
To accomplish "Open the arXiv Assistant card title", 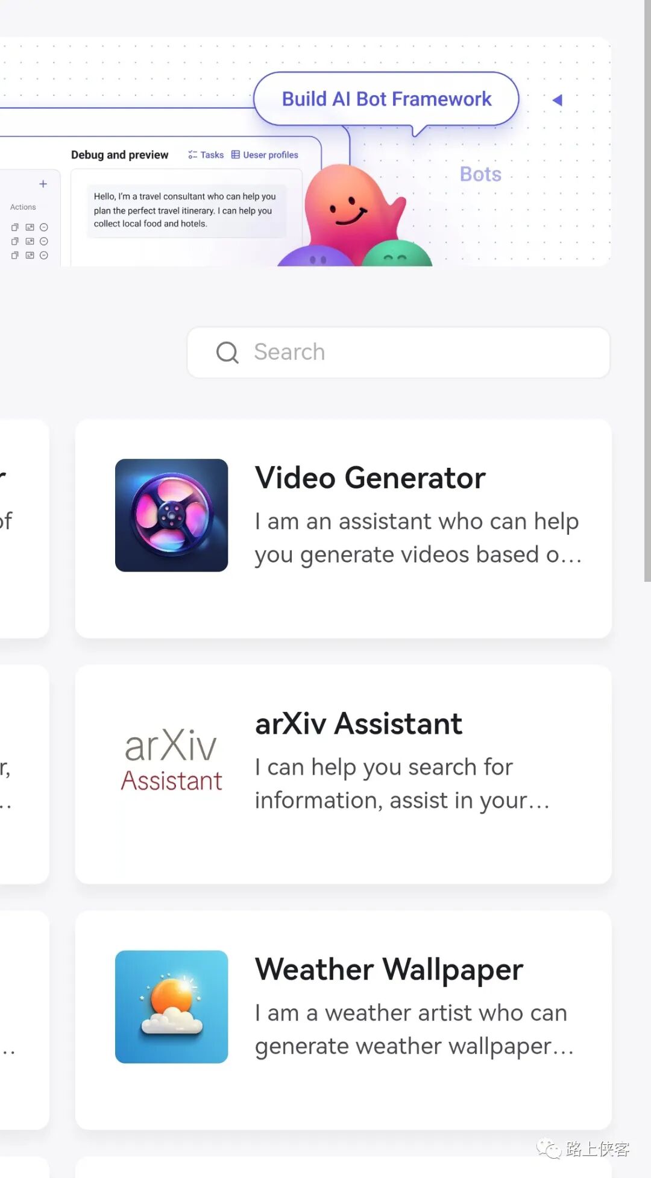I will coord(359,723).
